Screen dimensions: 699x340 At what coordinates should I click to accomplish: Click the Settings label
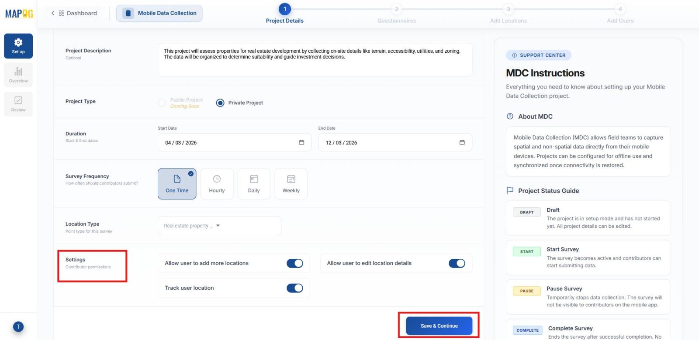coord(75,260)
